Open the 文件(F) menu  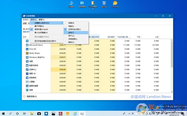click(26, 20)
